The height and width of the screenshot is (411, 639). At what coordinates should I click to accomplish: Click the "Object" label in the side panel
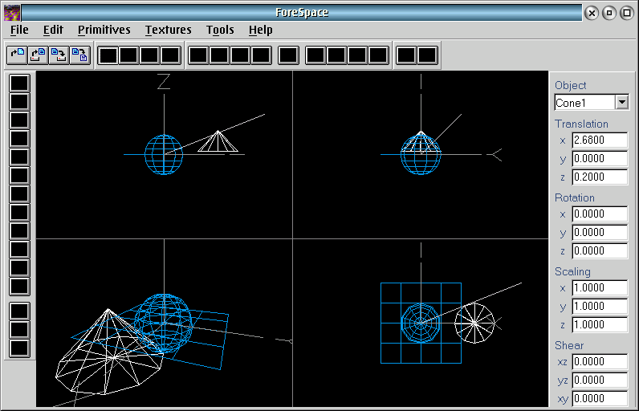570,86
